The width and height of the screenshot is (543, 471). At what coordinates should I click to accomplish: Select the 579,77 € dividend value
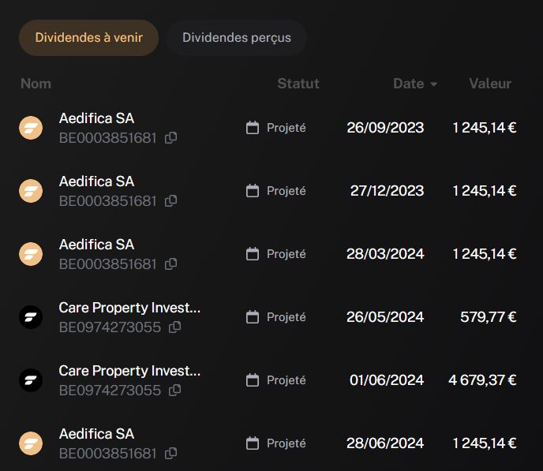pyautogui.click(x=489, y=317)
